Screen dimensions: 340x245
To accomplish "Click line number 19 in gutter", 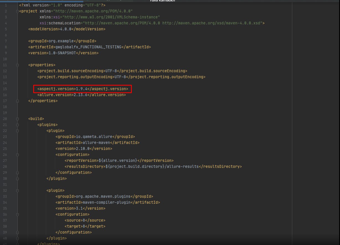I will (5, 113).
